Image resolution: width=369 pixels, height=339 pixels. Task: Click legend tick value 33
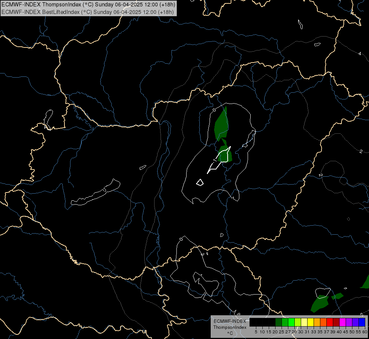pyautogui.click(x=314, y=332)
